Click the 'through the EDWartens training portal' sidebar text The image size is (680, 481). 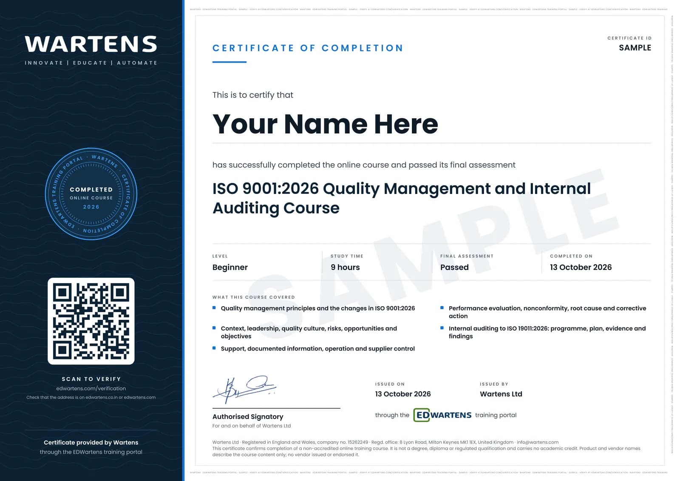(91, 452)
